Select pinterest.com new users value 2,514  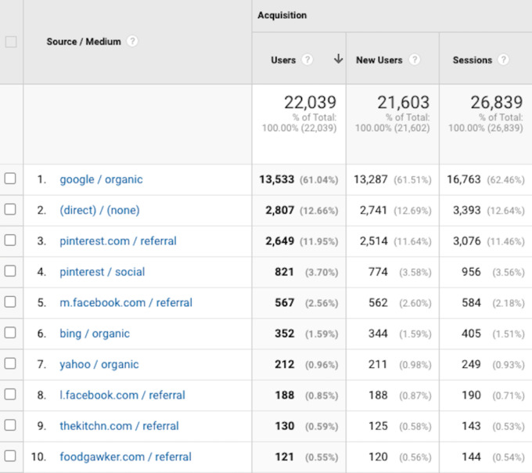[x=373, y=241]
